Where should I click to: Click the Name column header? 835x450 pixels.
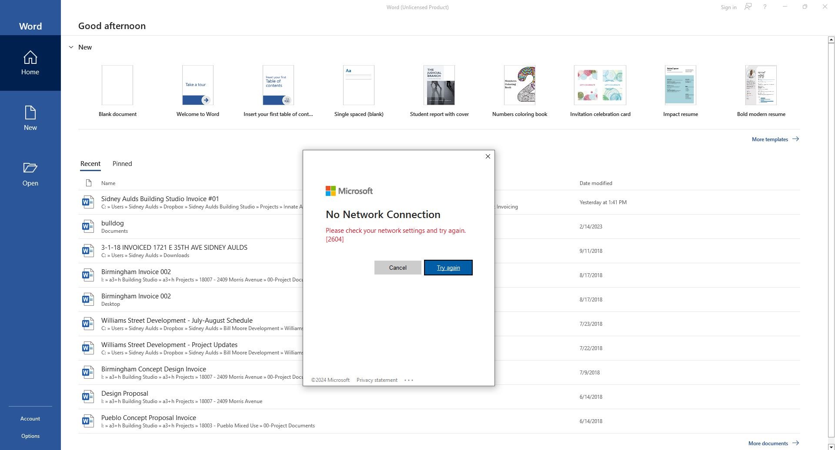click(108, 183)
